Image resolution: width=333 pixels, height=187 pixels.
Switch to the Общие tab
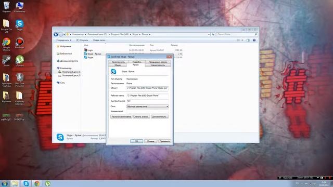[118, 65]
